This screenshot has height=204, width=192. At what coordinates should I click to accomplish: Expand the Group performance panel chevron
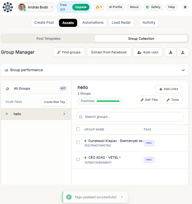pos(183,70)
